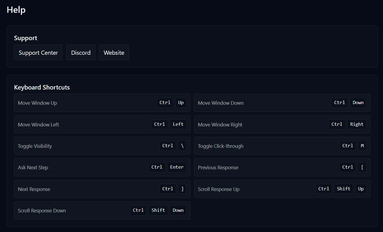Open the Support Center button

click(38, 52)
